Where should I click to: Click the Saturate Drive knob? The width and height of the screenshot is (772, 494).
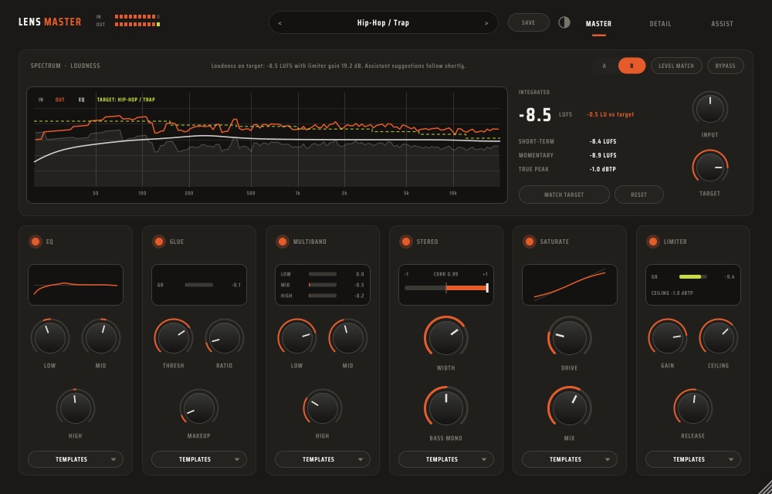tap(570, 338)
